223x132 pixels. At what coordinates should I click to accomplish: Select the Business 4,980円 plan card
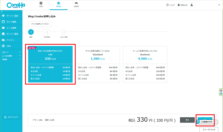click(x=145, y=64)
